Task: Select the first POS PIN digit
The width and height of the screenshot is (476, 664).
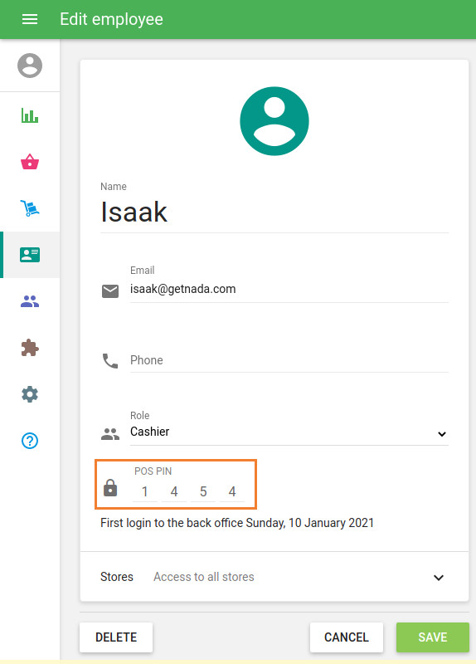Action: (144, 491)
